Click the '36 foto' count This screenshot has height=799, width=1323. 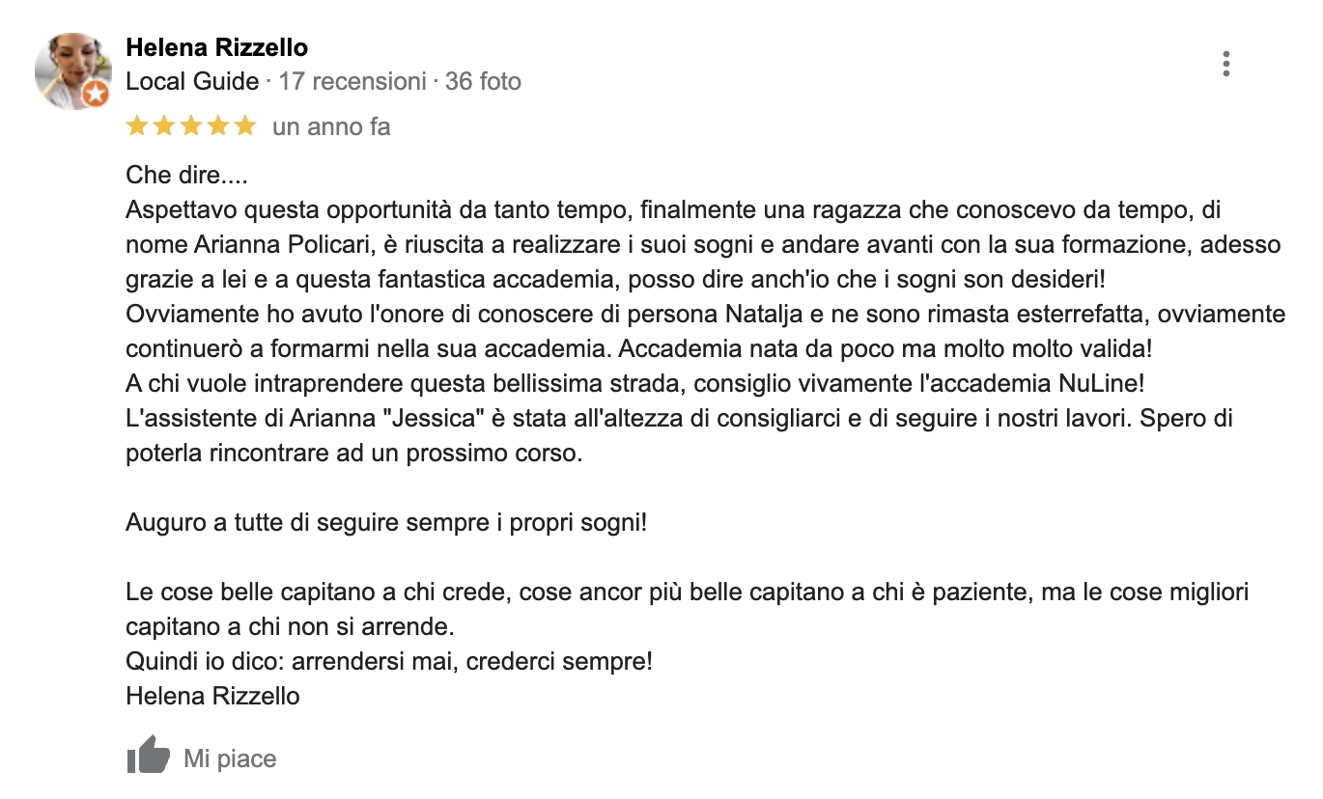coord(483,81)
